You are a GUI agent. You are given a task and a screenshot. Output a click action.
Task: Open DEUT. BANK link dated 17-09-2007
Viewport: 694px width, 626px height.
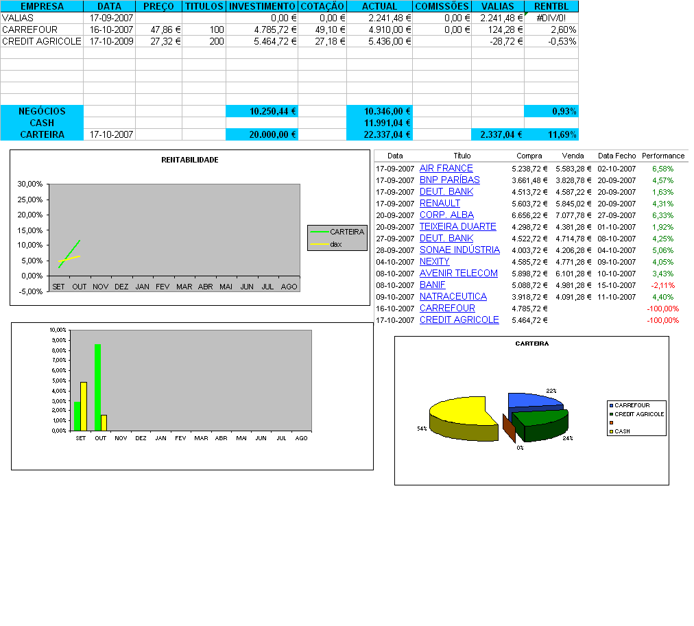tap(446, 191)
